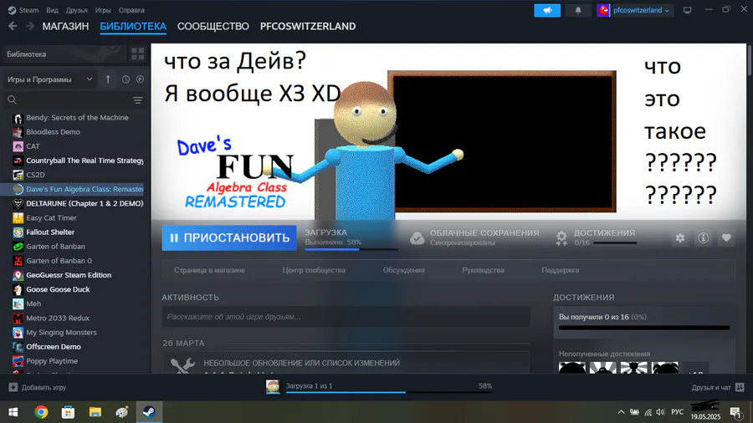Expand the Игры и Программы dropdown
The image size is (753, 423).
click(50, 79)
